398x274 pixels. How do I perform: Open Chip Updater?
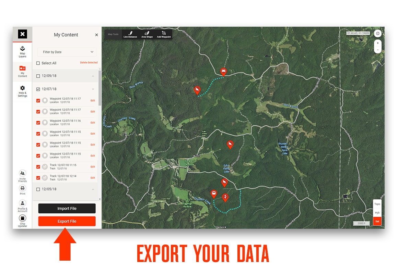22,220
